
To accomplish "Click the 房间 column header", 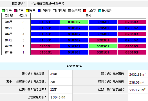I will [88, 16].
